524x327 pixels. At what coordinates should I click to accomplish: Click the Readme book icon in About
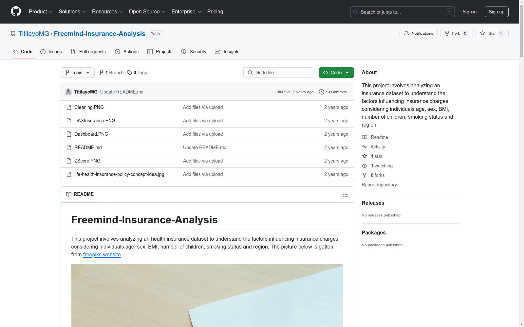[x=365, y=137]
